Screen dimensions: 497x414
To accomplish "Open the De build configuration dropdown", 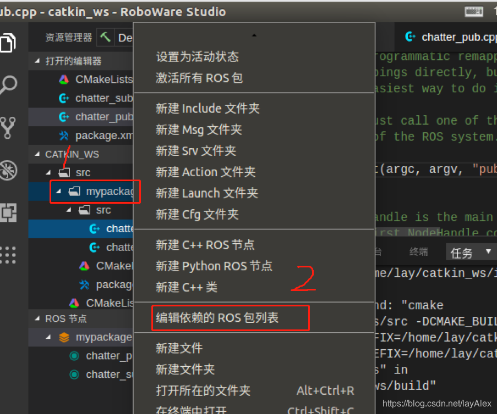I will point(124,38).
